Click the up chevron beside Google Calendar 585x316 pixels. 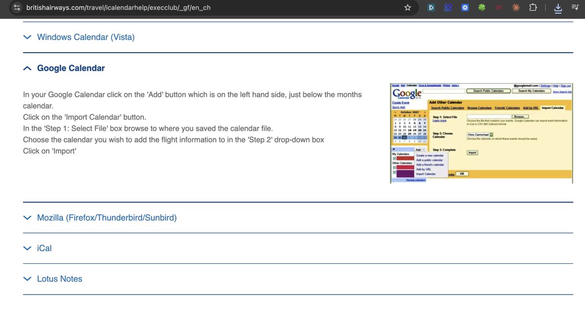27,68
